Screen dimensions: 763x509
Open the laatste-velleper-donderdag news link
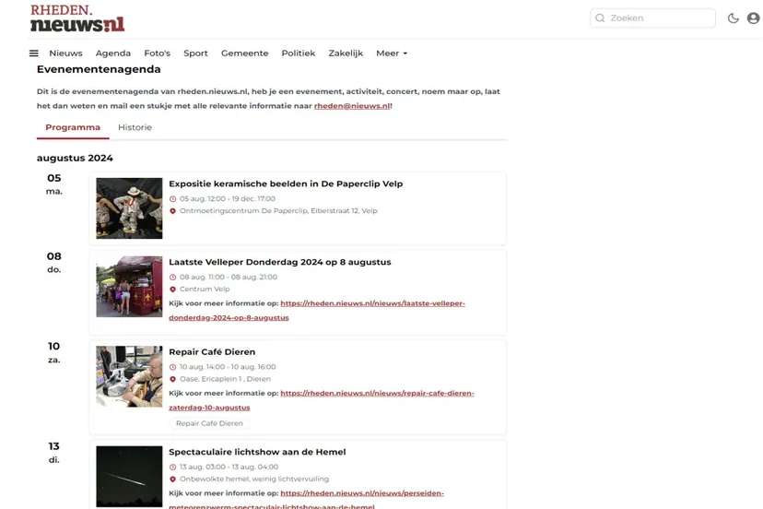tap(372, 303)
